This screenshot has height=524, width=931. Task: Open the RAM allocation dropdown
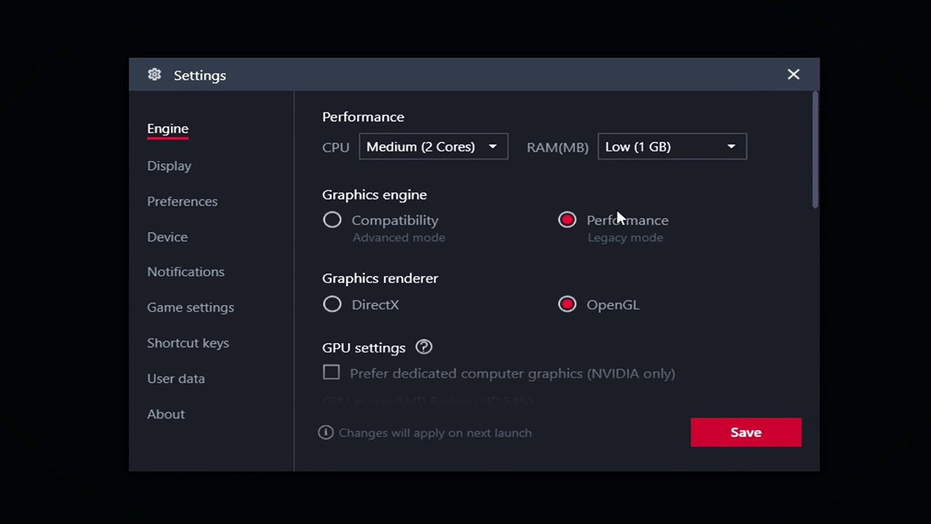click(x=672, y=147)
